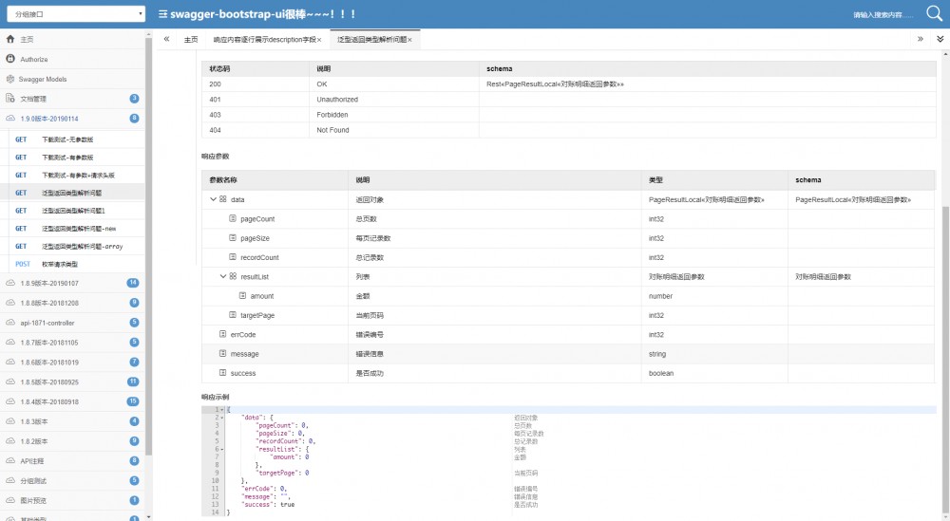Toggle the sidebar menu hamburger icon

[162, 14]
